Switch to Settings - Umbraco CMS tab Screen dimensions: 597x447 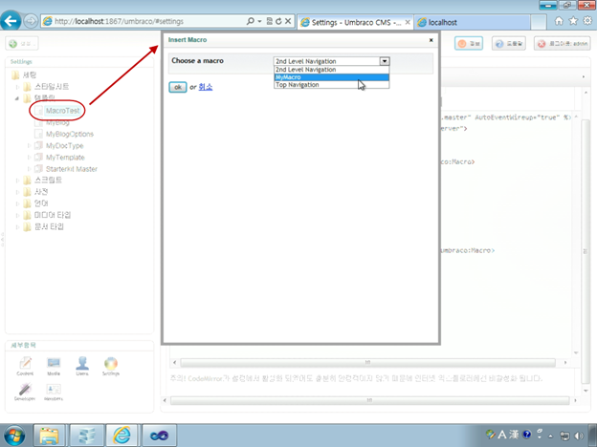tap(355, 22)
